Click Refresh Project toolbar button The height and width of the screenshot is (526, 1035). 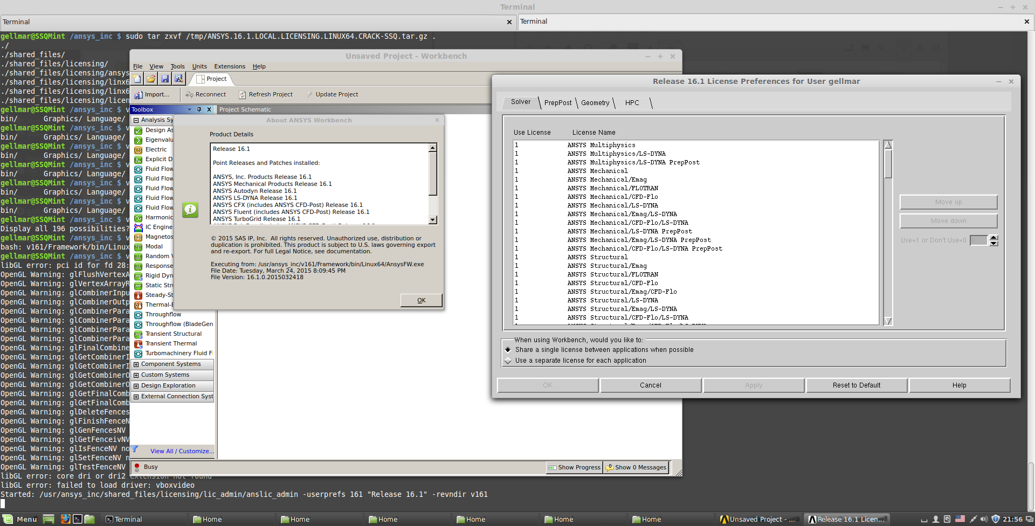266,94
